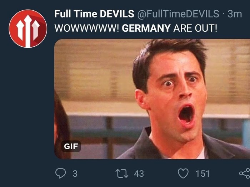Open the reply count showing 3
The width and height of the screenshot is (250, 187).
(x=75, y=174)
